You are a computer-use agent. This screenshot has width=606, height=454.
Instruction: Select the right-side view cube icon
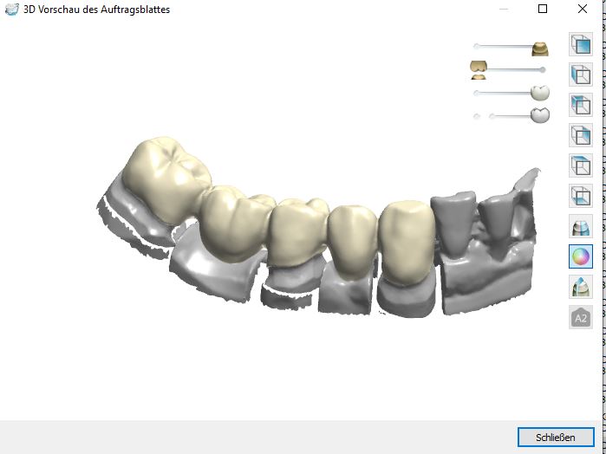point(581,135)
